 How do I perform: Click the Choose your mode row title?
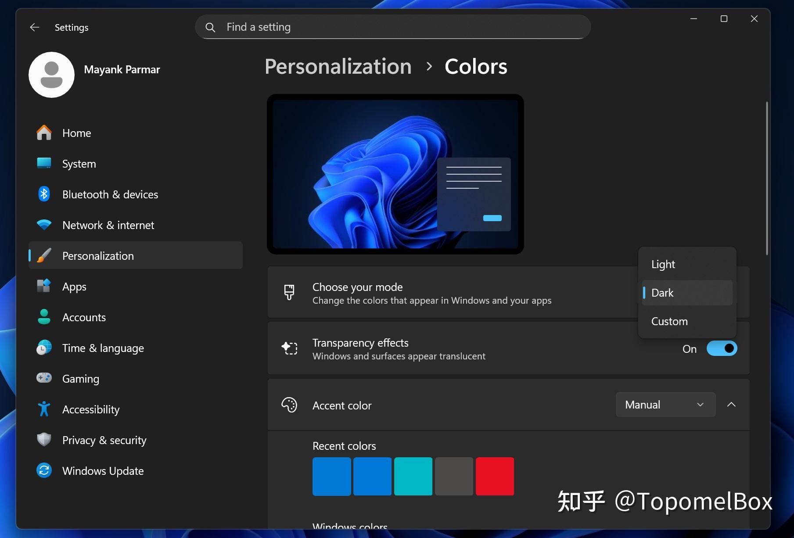357,287
